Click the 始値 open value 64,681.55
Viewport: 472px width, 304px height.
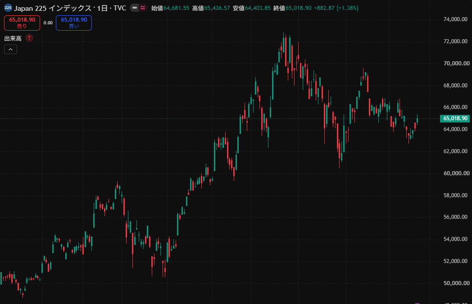click(177, 8)
